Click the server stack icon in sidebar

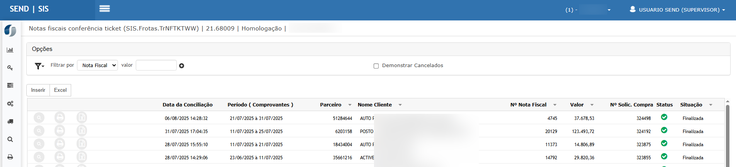10,85
